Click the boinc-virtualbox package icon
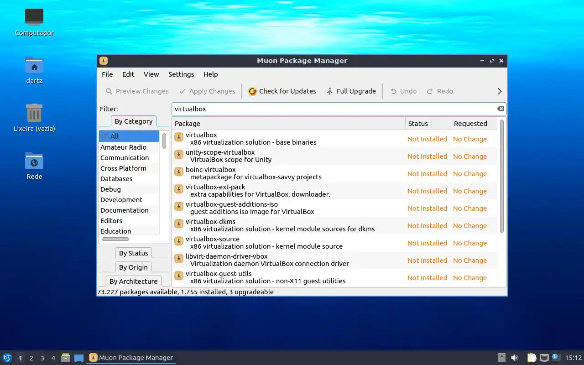This screenshot has height=365, width=584. [179, 172]
